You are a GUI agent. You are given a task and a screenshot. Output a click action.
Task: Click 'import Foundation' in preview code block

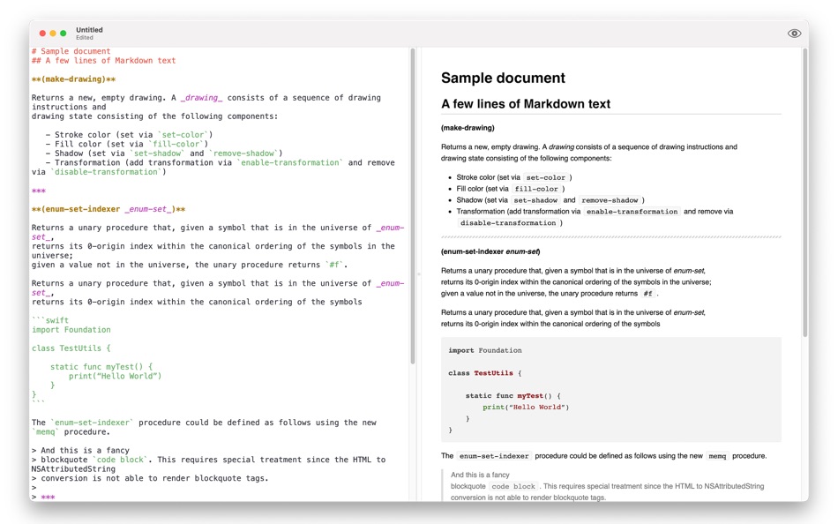[x=485, y=350]
